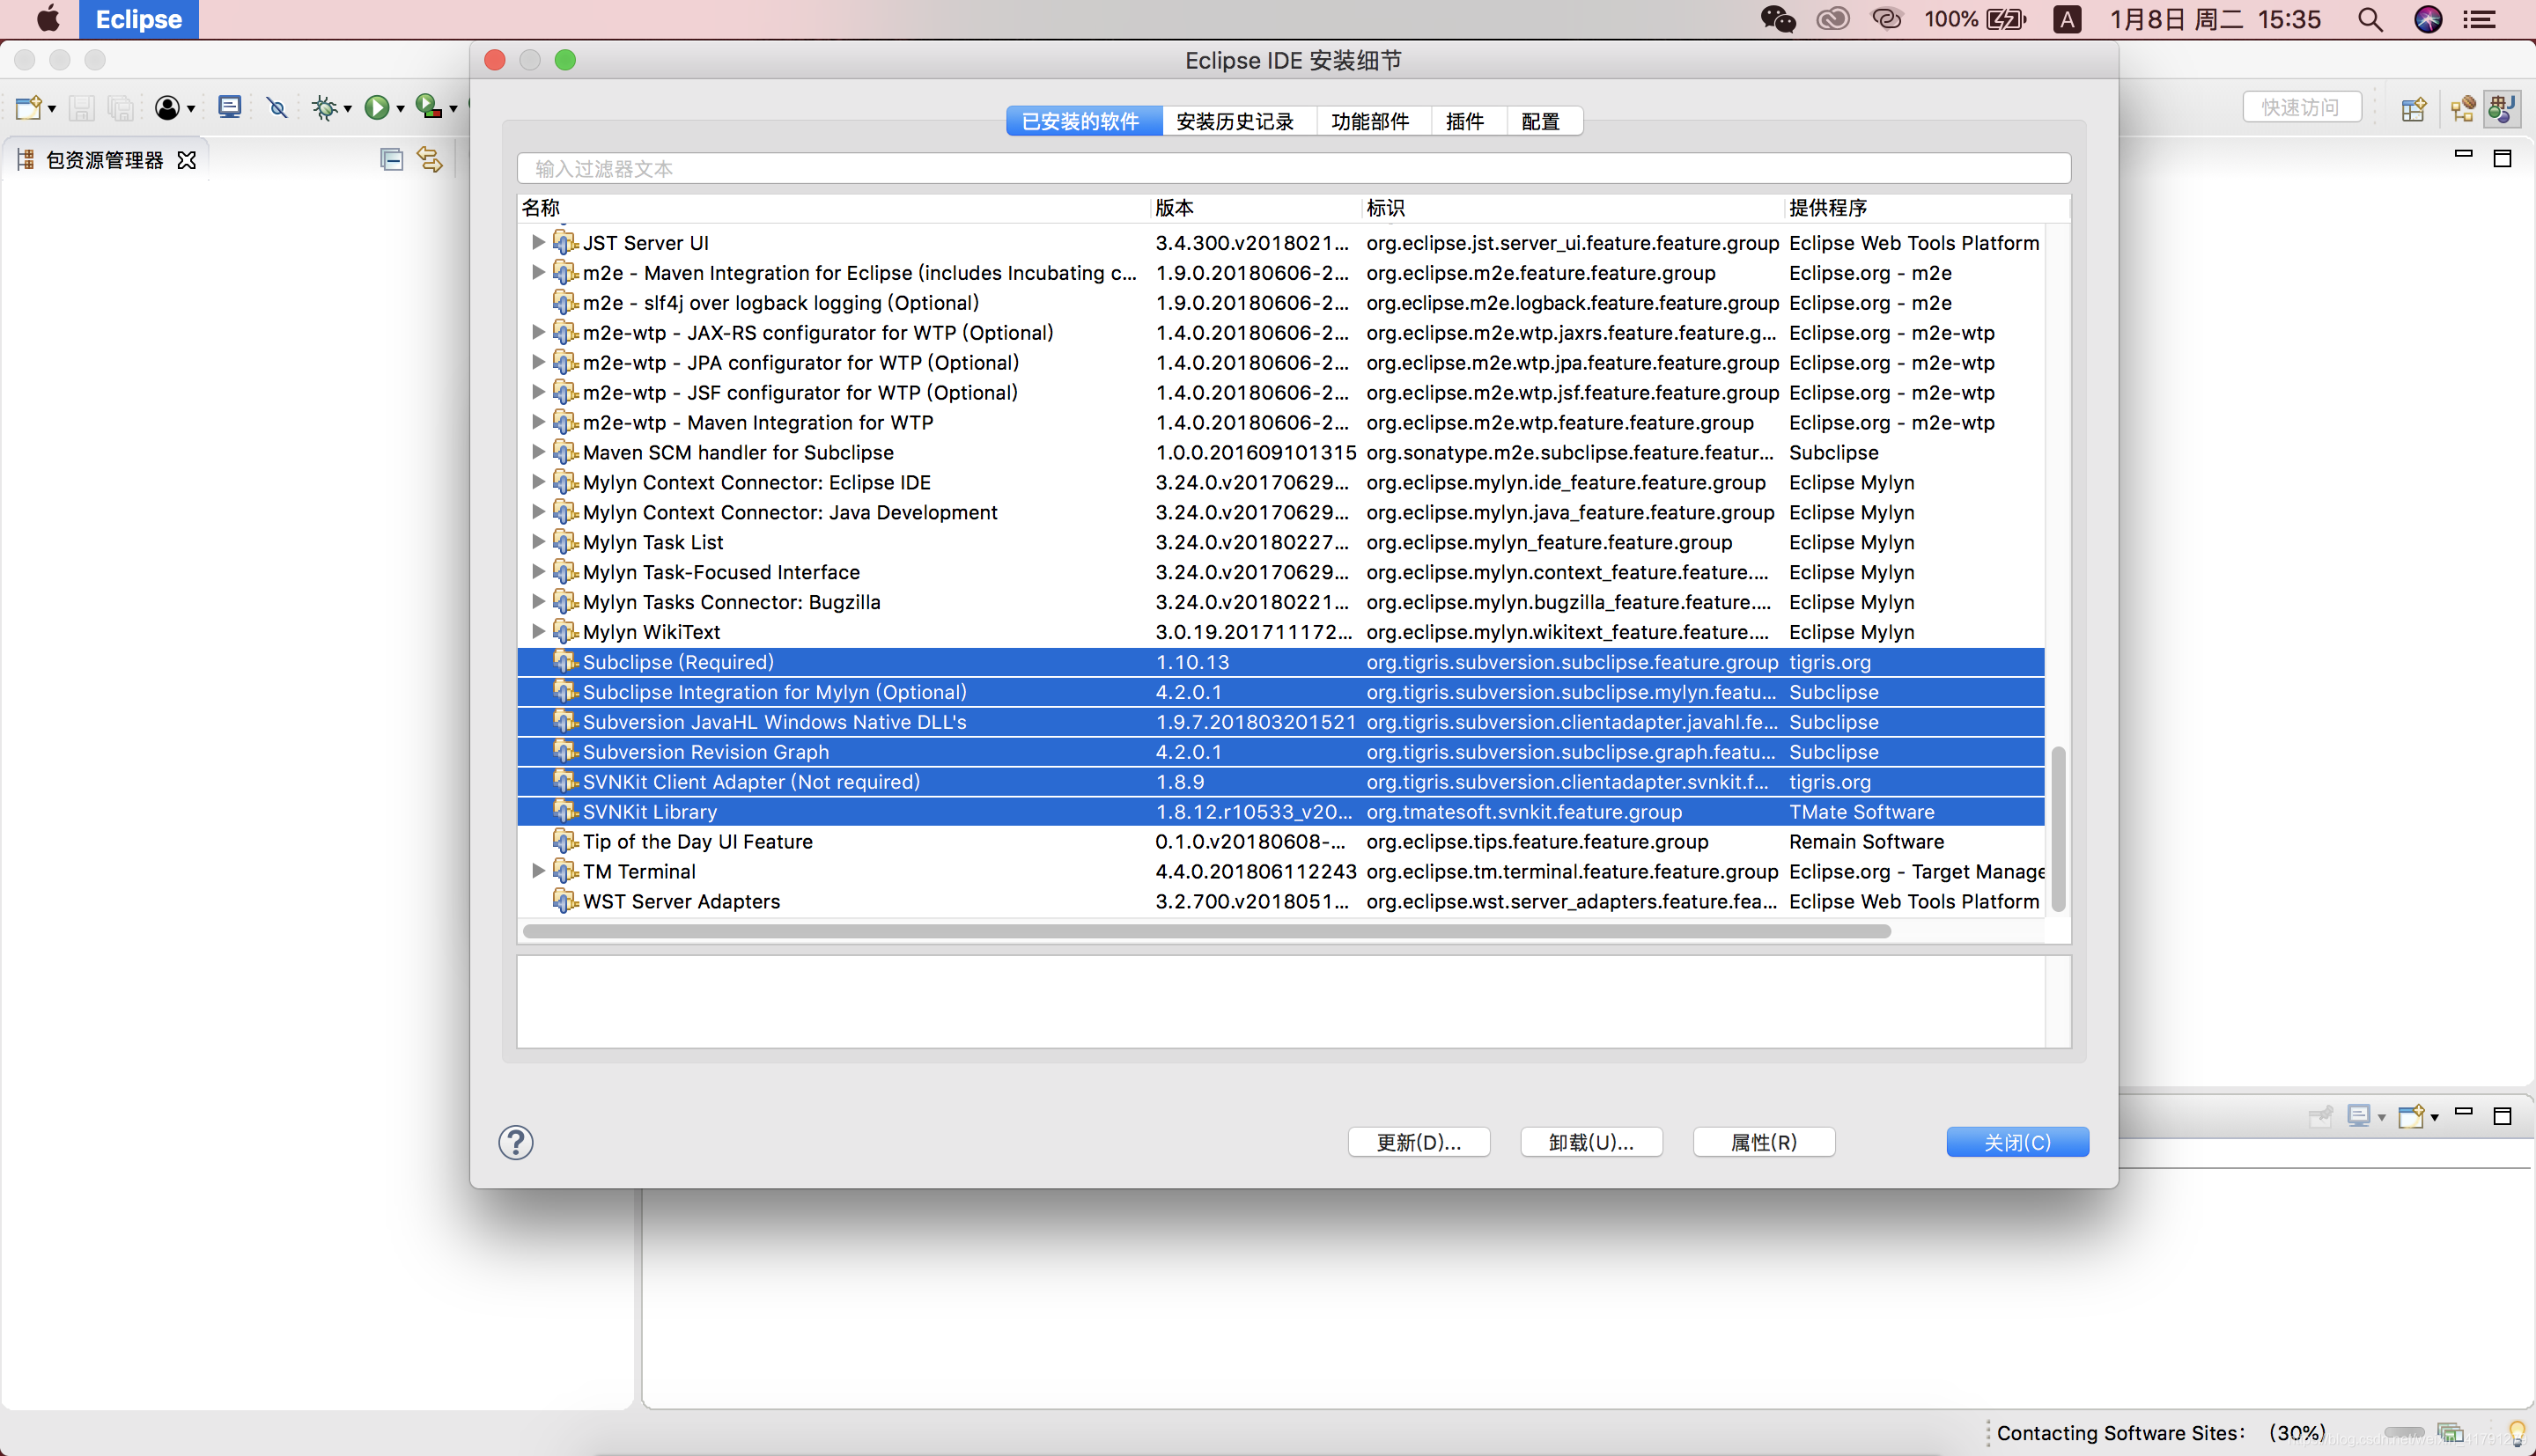Close the Package Explorer view tab

186,160
